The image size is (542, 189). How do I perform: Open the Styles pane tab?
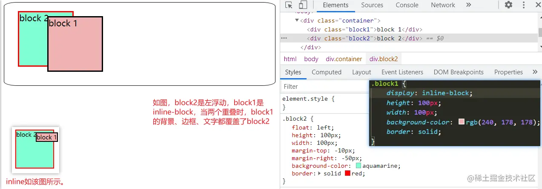[293, 72]
